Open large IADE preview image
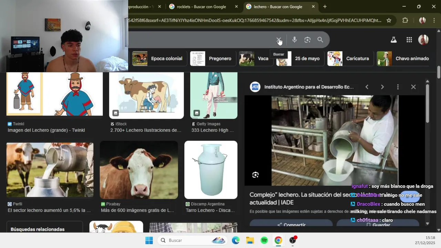Screen dimensions: 441x248 pyautogui.click(x=335, y=141)
